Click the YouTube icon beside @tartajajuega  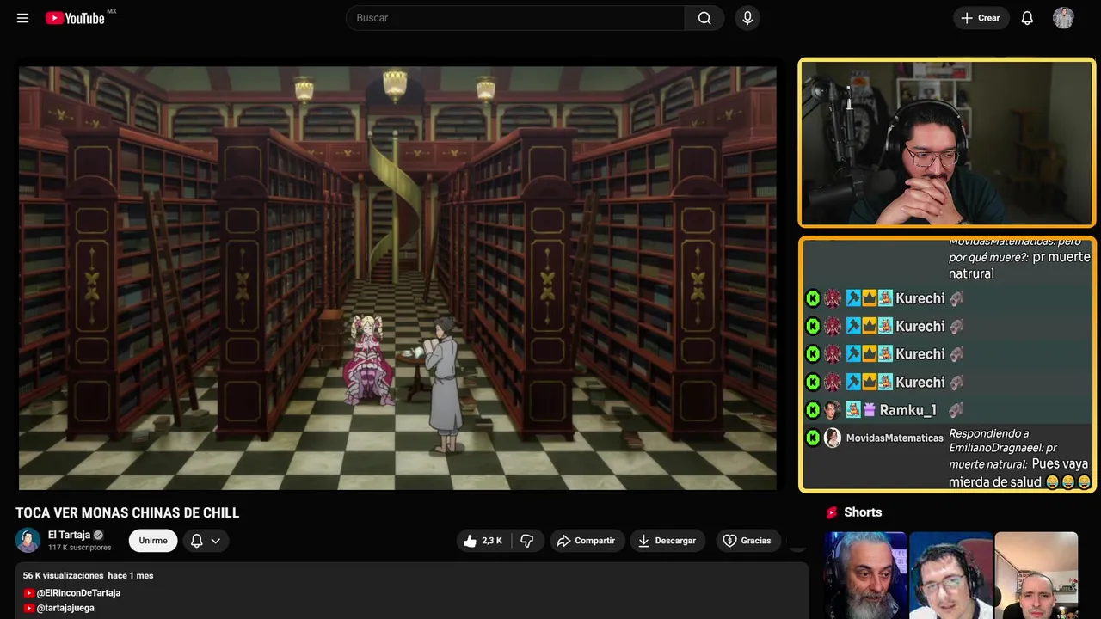[29, 608]
